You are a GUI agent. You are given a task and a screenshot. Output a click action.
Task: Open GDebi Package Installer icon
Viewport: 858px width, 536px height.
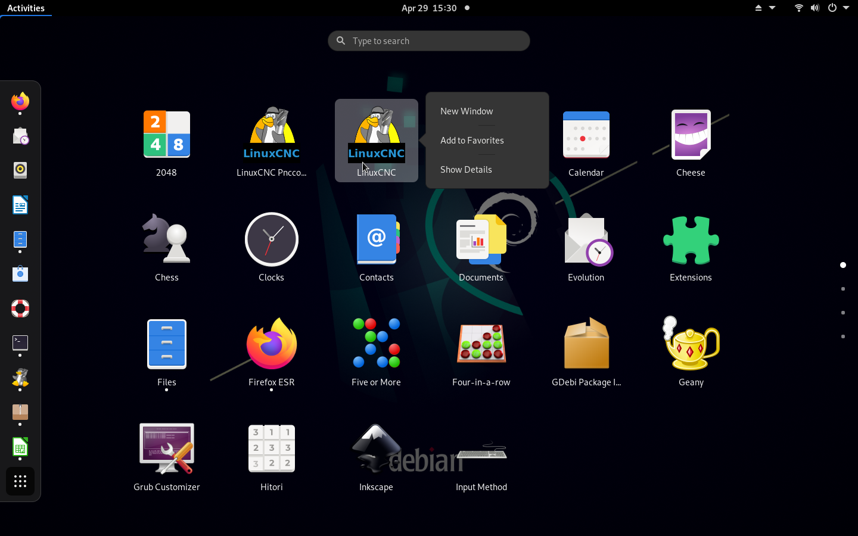586,344
